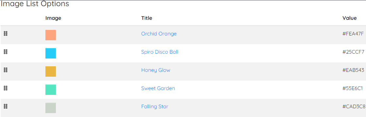This screenshot has height=117, width=366.
Task: Select the Orchid Orange color swatch
Action: [x=51, y=35]
